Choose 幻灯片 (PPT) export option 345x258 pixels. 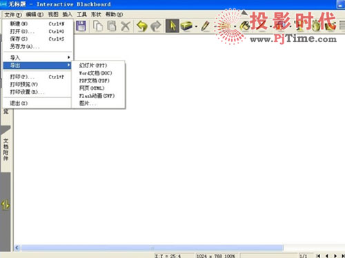coord(93,65)
